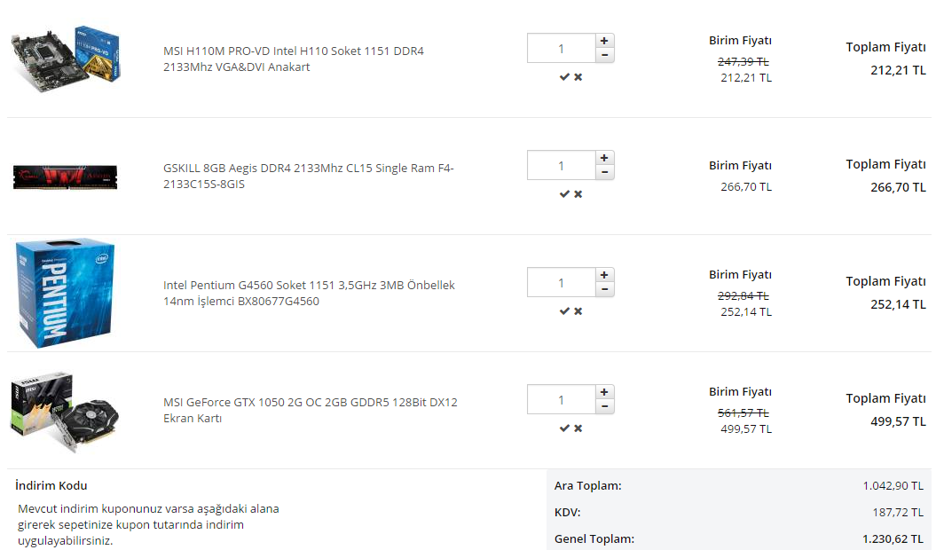Click the GSKILL Aegis RAM product image
Screen dimensions: 936x550
pyautogui.click(x=65, y=177)
